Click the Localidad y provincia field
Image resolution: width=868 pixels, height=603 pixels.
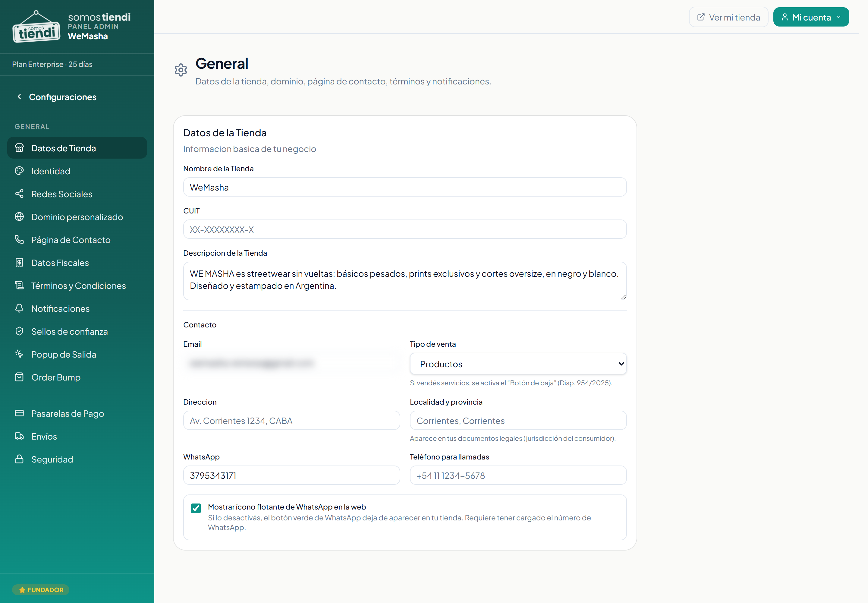pos(518,421)
